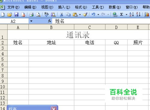The height and width of the screenshot is (110, 150).
Task: Click the AutoSum sigma icon
Action: coord(121,15)
